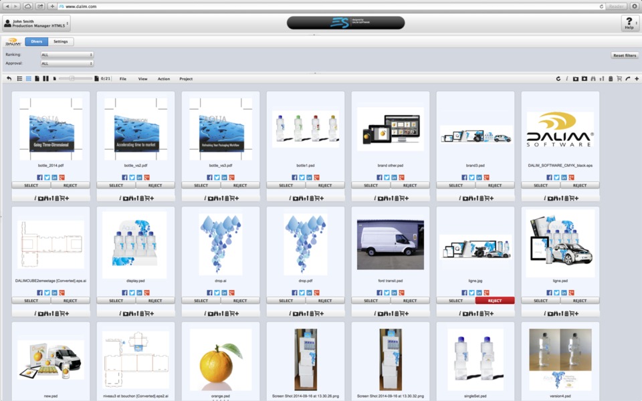Click Select under bottle1.psd
Image resolution: width=642 pixels, height=401 pixels.
(x=286, y=185)
